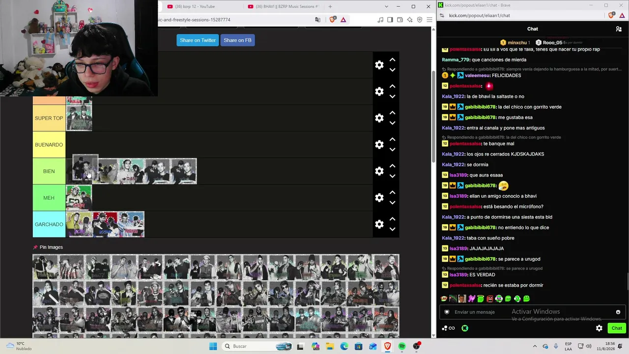Pick the image in the MEH row

coord(79,198)
